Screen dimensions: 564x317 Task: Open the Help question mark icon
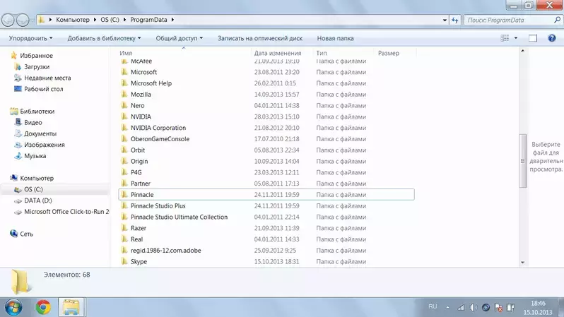pos(552,38)
